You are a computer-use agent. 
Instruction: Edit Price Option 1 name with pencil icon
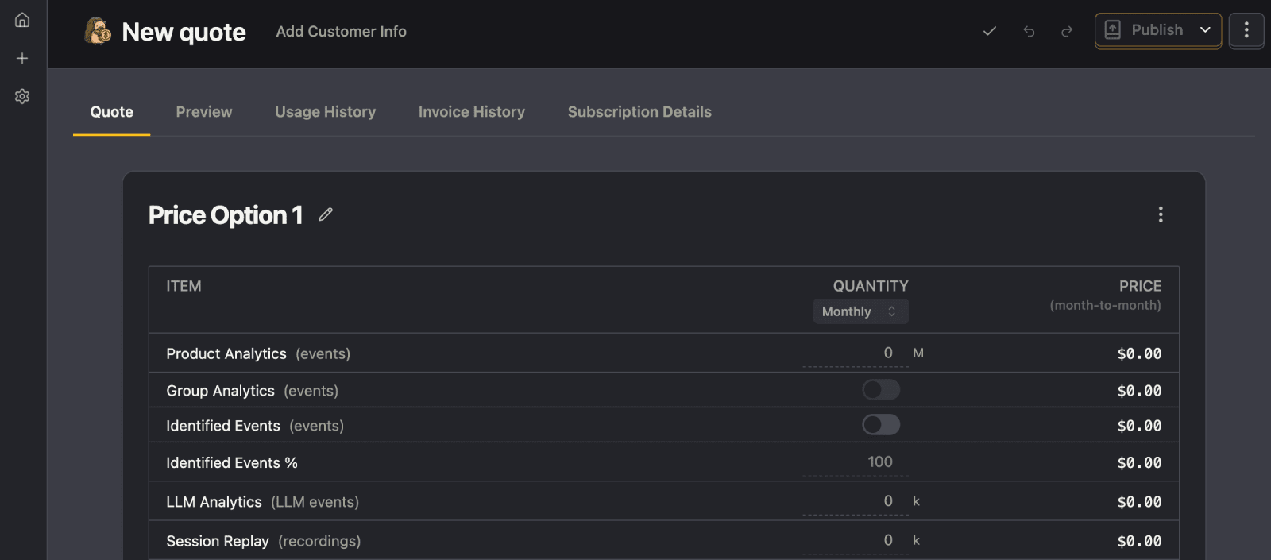tap(326, 214)
